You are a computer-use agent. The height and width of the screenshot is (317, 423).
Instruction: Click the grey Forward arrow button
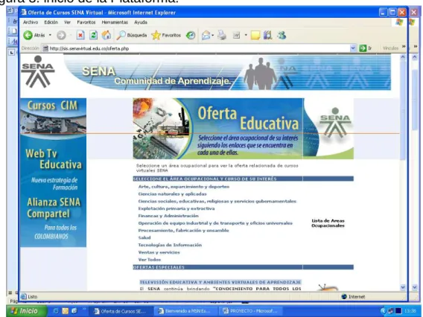pyautogui.click(x=61, y=35)
